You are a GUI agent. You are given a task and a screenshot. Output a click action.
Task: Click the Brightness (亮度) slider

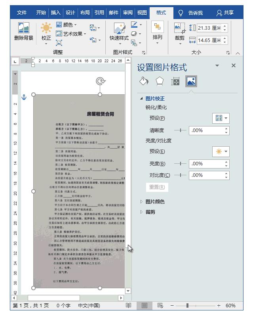[x=180, y=164]
